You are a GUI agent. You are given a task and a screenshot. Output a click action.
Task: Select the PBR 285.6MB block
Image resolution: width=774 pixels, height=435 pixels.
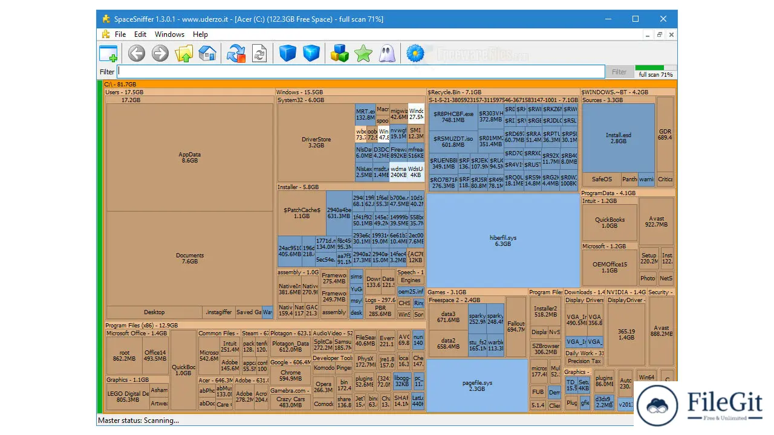[x=380, y=311]
